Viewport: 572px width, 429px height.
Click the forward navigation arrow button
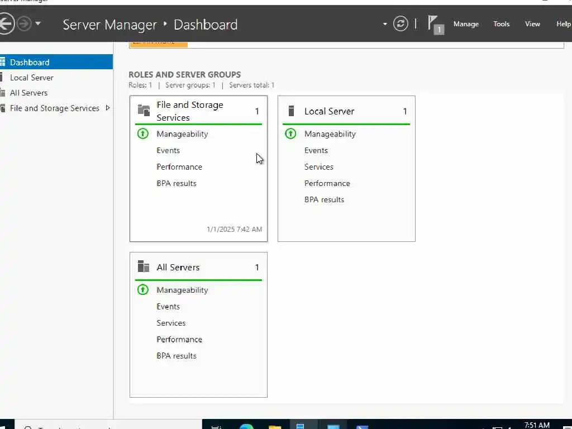pyautogui.click(x=24, y=24)
